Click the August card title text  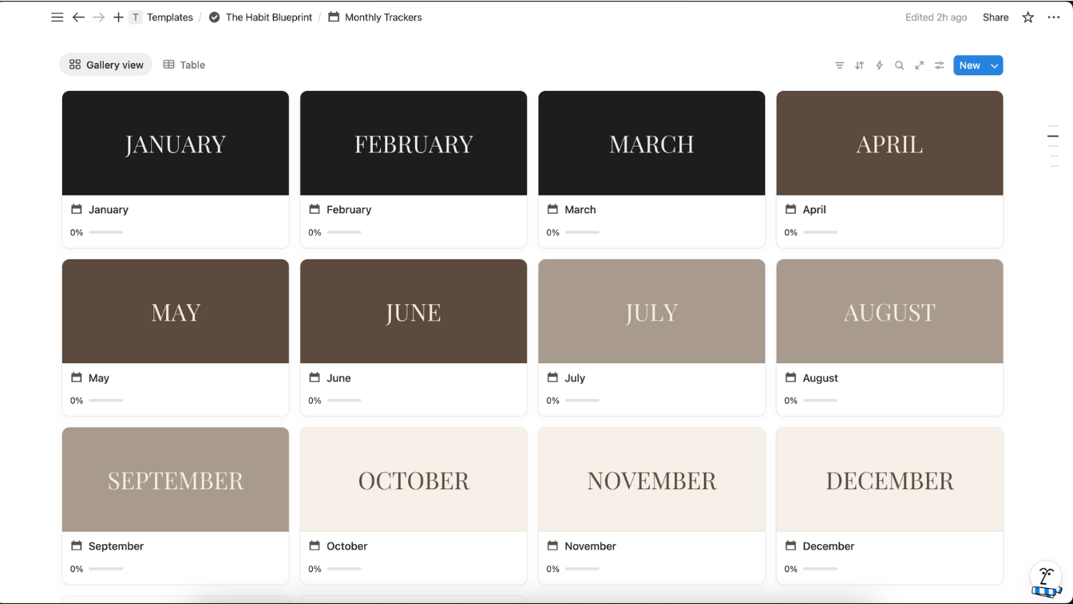[x=821, y=378]
